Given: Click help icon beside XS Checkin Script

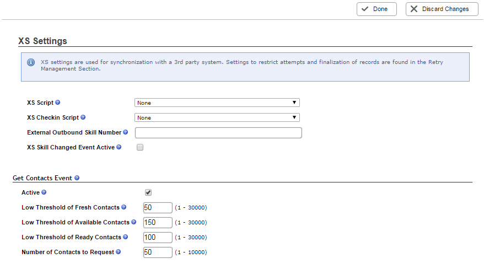Looking at the screenshot, I should click(83, 117).
